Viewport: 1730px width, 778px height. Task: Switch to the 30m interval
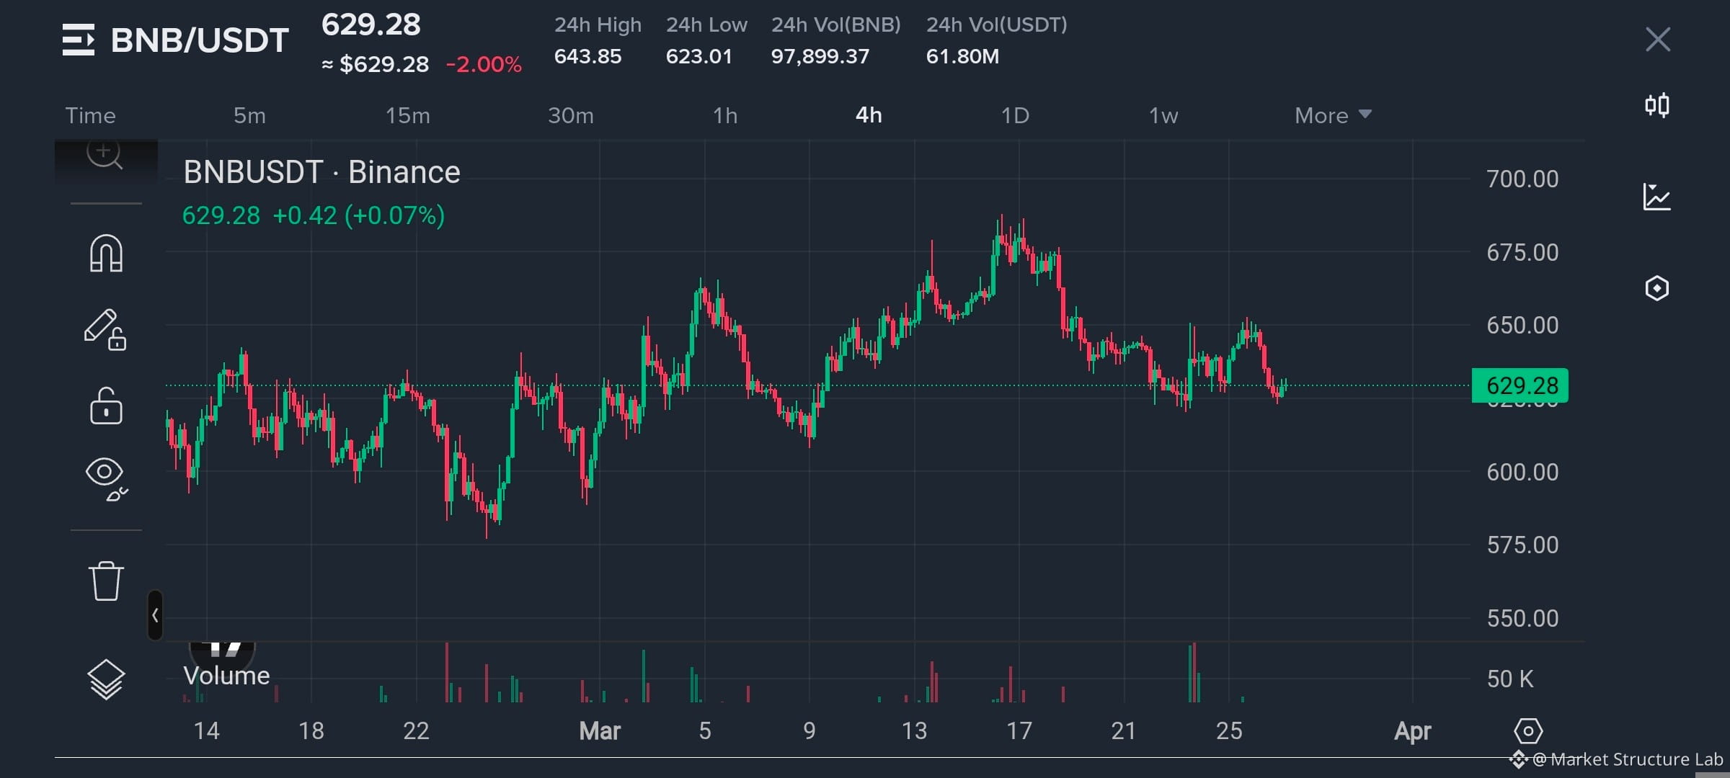coord(571,115)
